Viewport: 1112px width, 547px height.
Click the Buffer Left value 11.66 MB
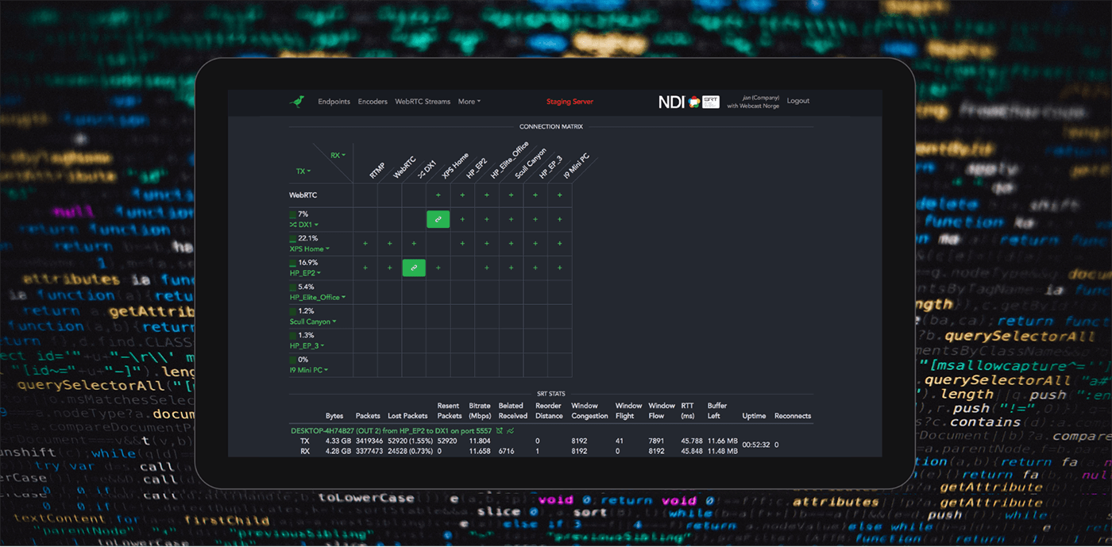[723, 441]
